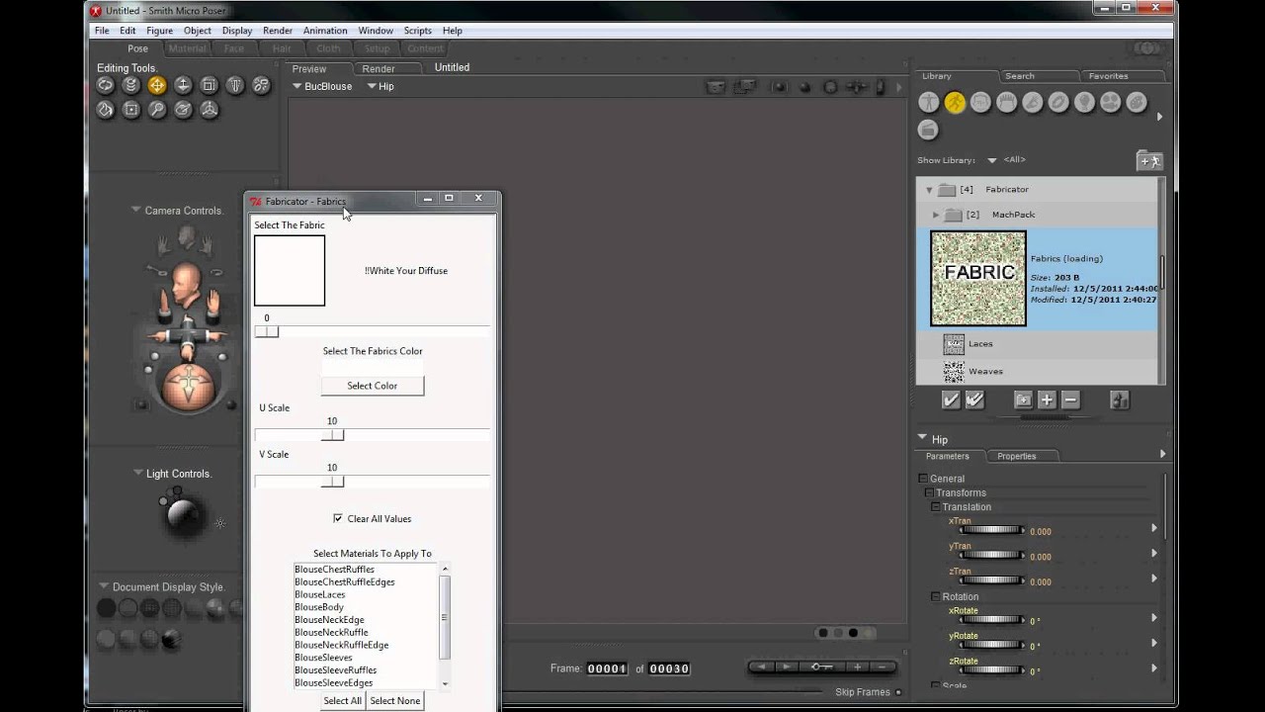Open the Scripts menu
Image resolution: width=1265 pixels, height=712 pixels.
(x=417, y=31)
